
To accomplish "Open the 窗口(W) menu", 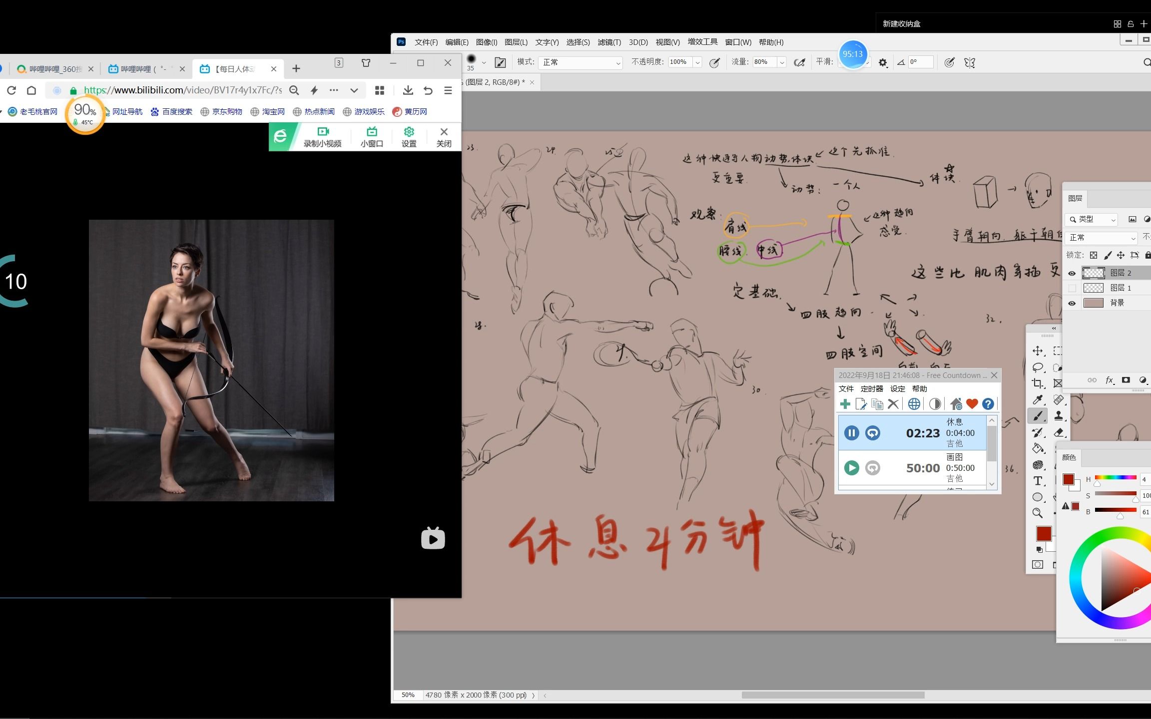I will coord(738,42).
